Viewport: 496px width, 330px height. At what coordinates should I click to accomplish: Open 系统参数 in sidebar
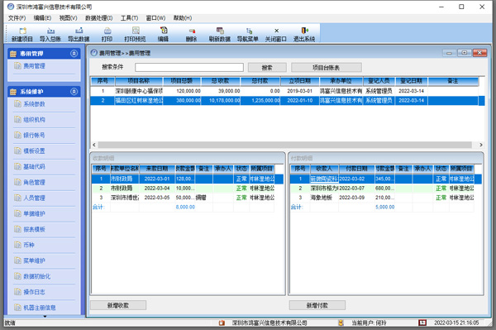coord(34,103)
